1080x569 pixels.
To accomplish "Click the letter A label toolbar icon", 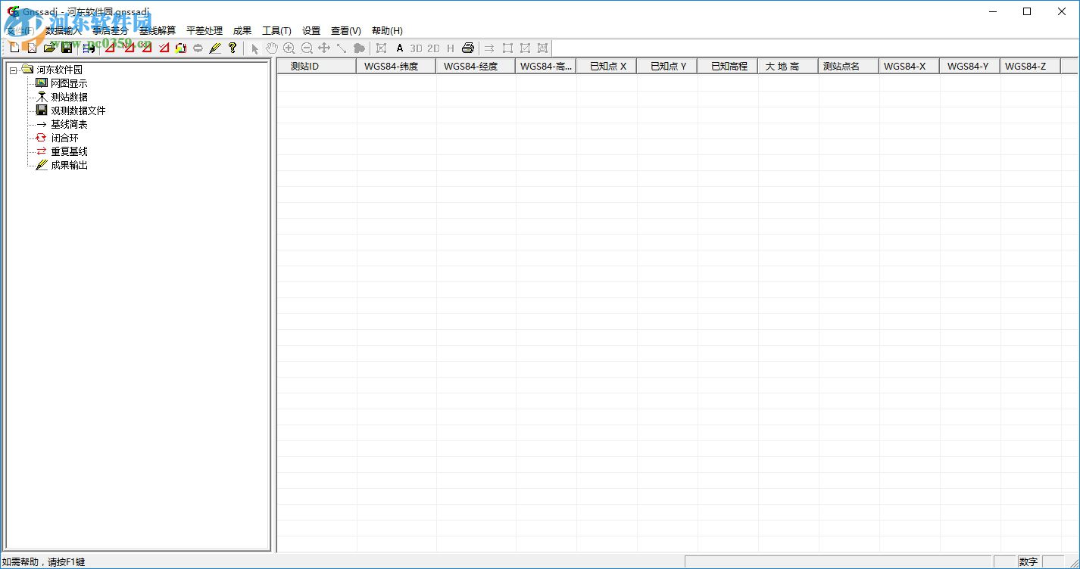I will [x=400, y=48].
